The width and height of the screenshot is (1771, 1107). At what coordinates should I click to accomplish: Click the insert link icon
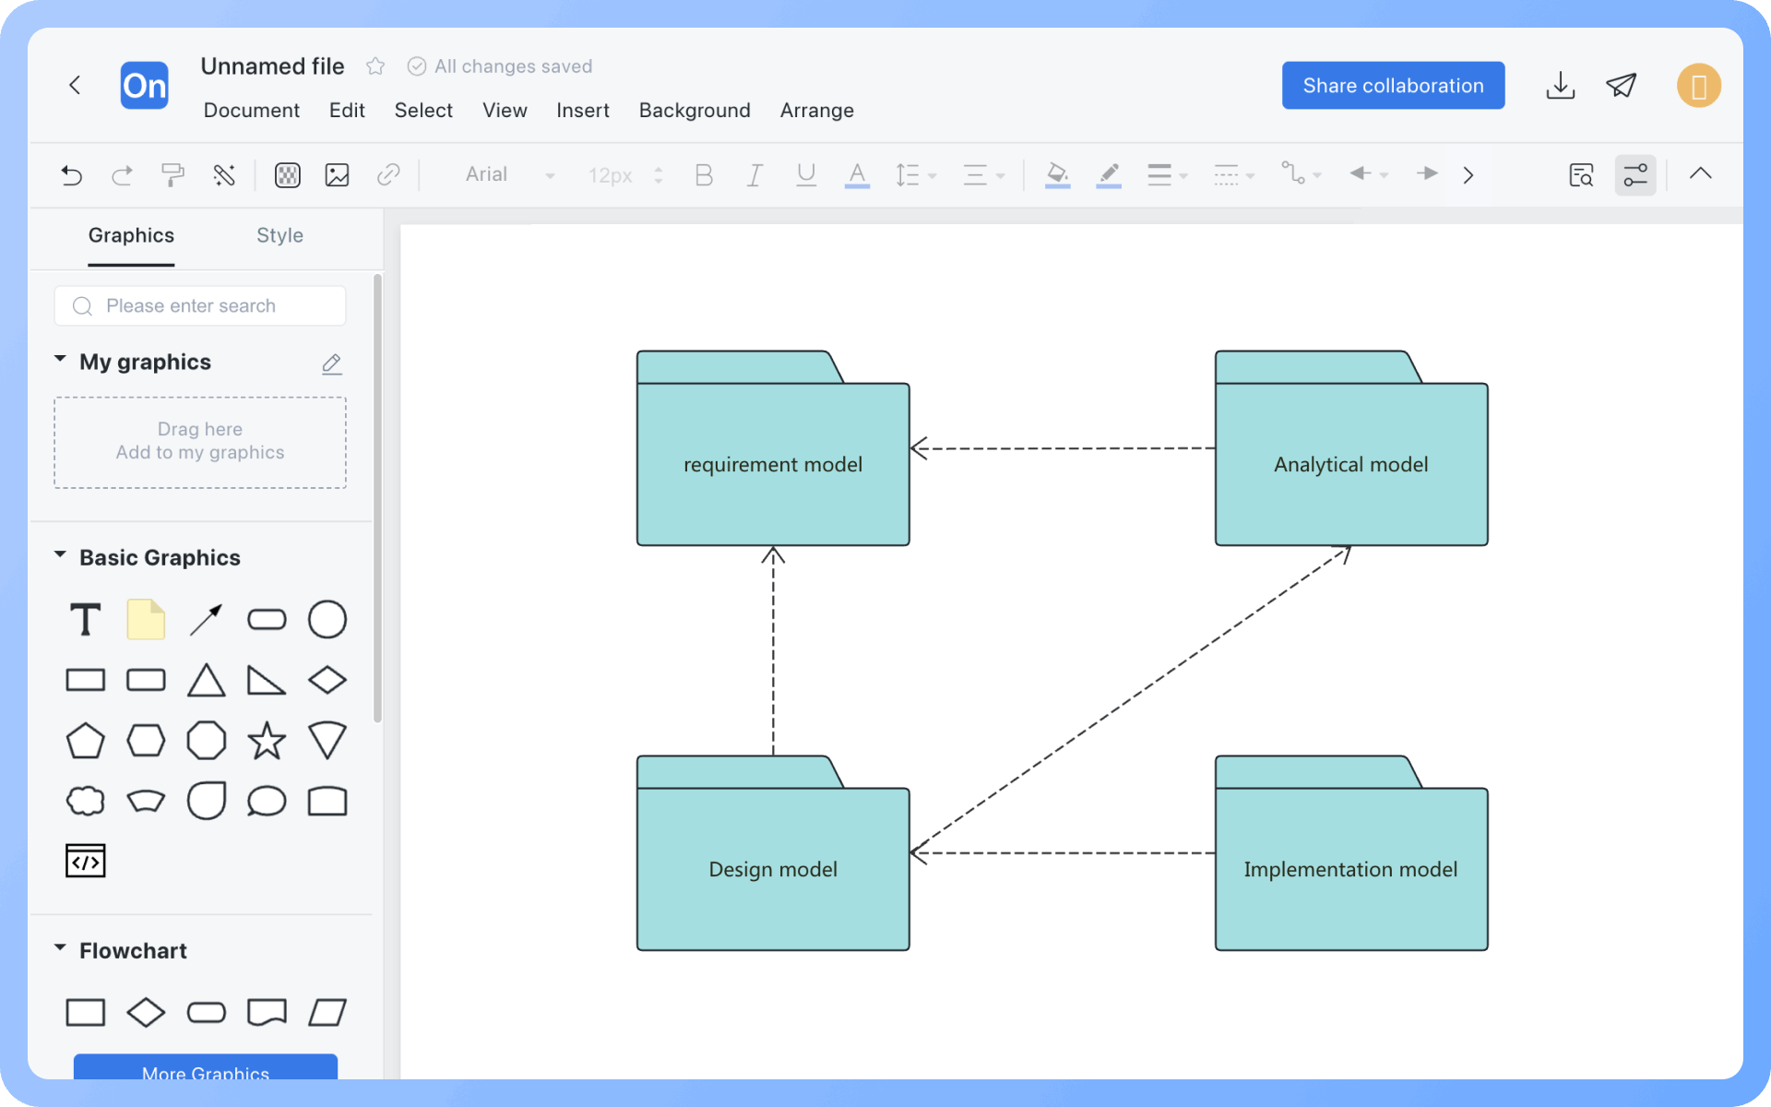(x=388, y=174)
